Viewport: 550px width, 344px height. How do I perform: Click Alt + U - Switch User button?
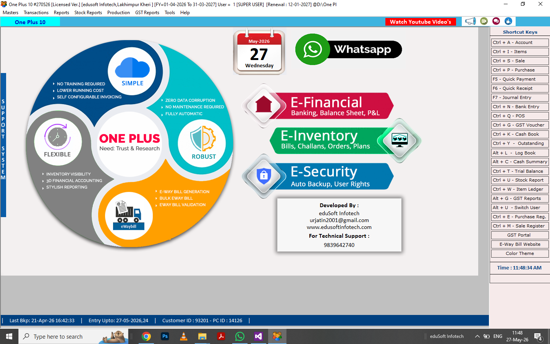tap(520, 208)
